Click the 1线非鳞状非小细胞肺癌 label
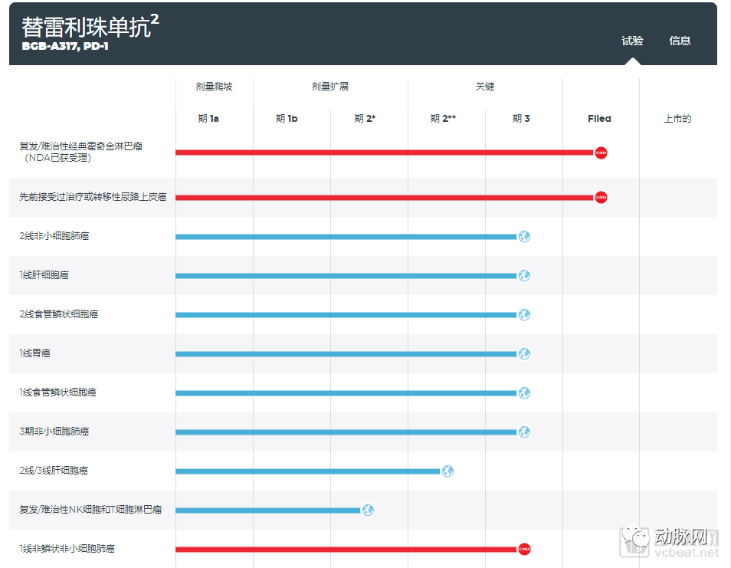 (x=67, y=549)
